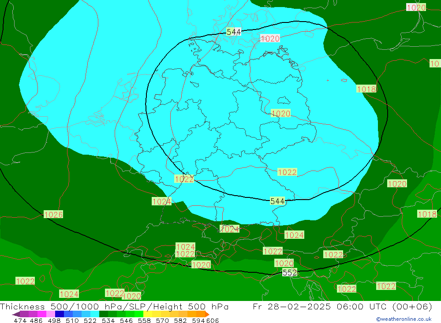The height and width of the screenshot is (323, 441).
Task: Open the weatheronline.co.uk copyright link
Action: click(404, 319)
